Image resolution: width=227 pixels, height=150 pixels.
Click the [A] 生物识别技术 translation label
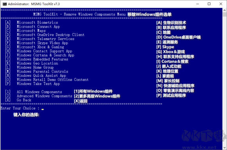[171, 23]
